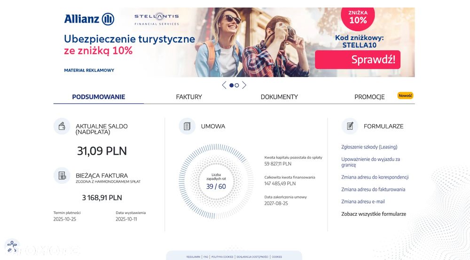470x260 pixels.
Task: Click the Allianz logo in the banner
Action: coord(89,19)
